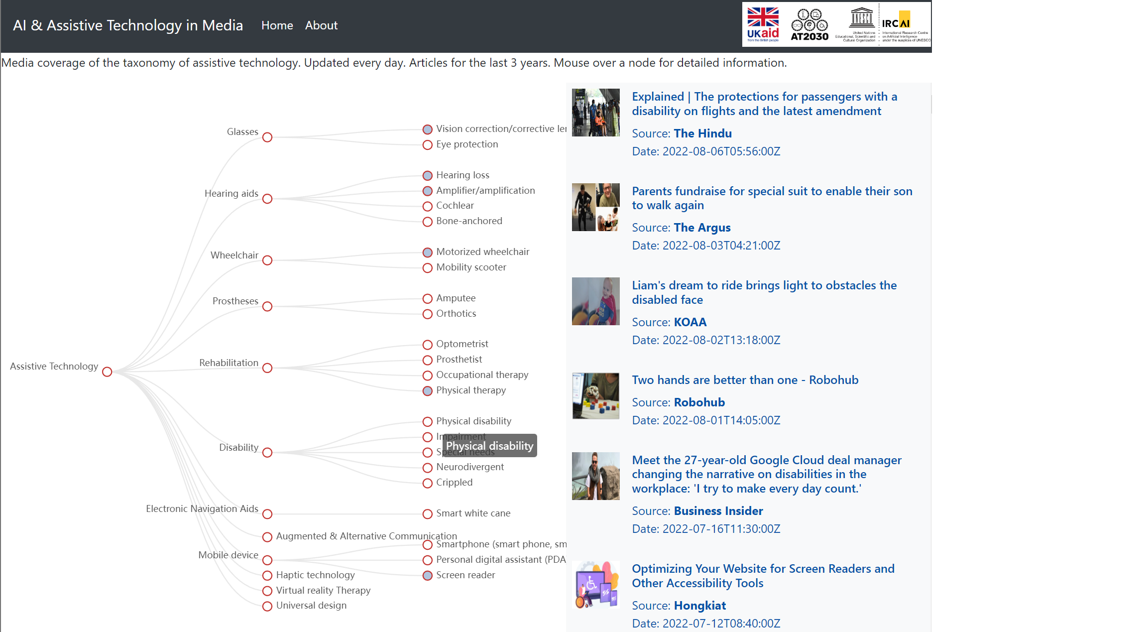Collapse the Hearing aids branch node

pos(267,199)
